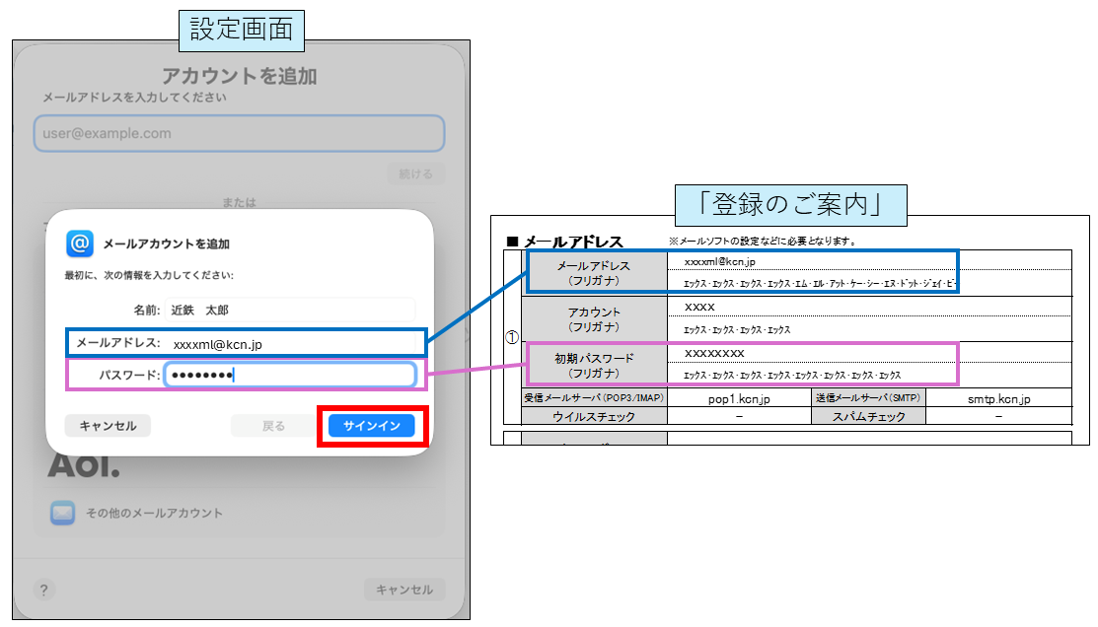Select the blue envelope icon beside その他のメールアカウント
The height and width of the screenshot is (627, 1098).
tap(62, 512)
